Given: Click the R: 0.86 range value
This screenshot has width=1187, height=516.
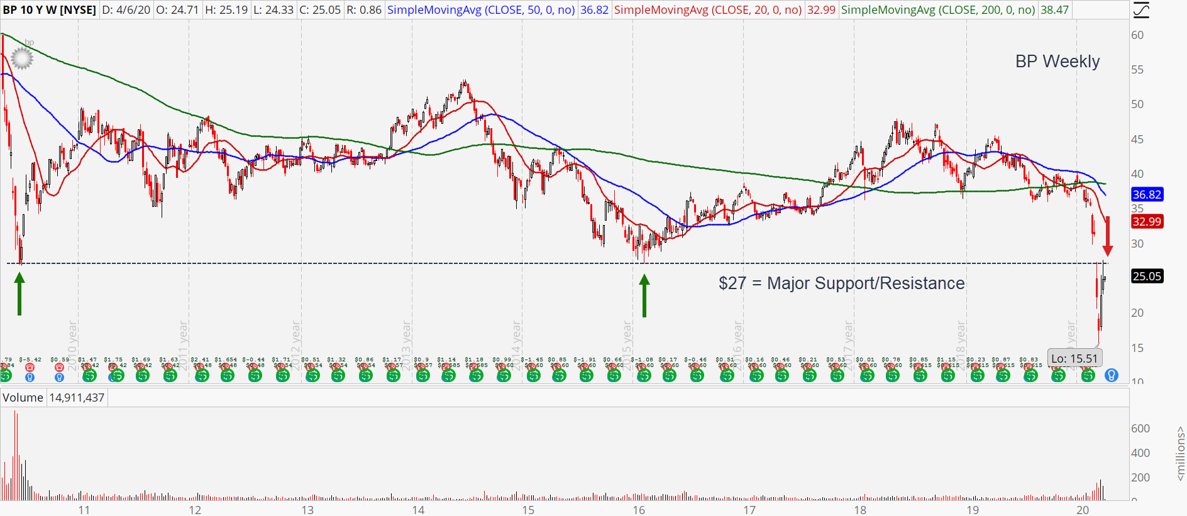Looking at the screenshot, I should click(364, 10).
